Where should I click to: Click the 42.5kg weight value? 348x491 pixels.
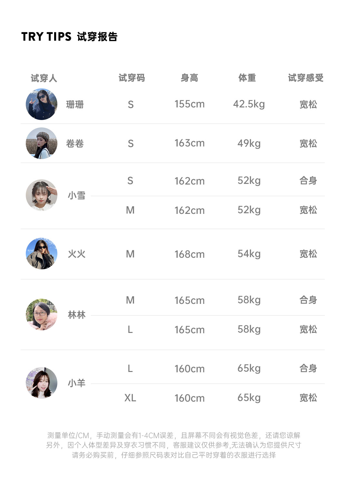pyautogui.click(x=249, y=104)
